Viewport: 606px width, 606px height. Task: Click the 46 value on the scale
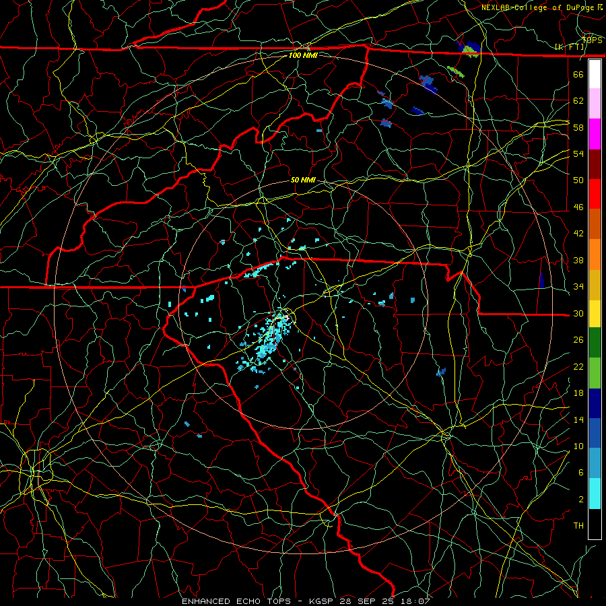(578, 207)
